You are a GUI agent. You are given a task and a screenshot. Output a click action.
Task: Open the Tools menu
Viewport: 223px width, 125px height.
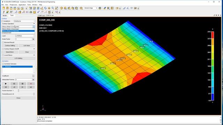tap(29, 5)
